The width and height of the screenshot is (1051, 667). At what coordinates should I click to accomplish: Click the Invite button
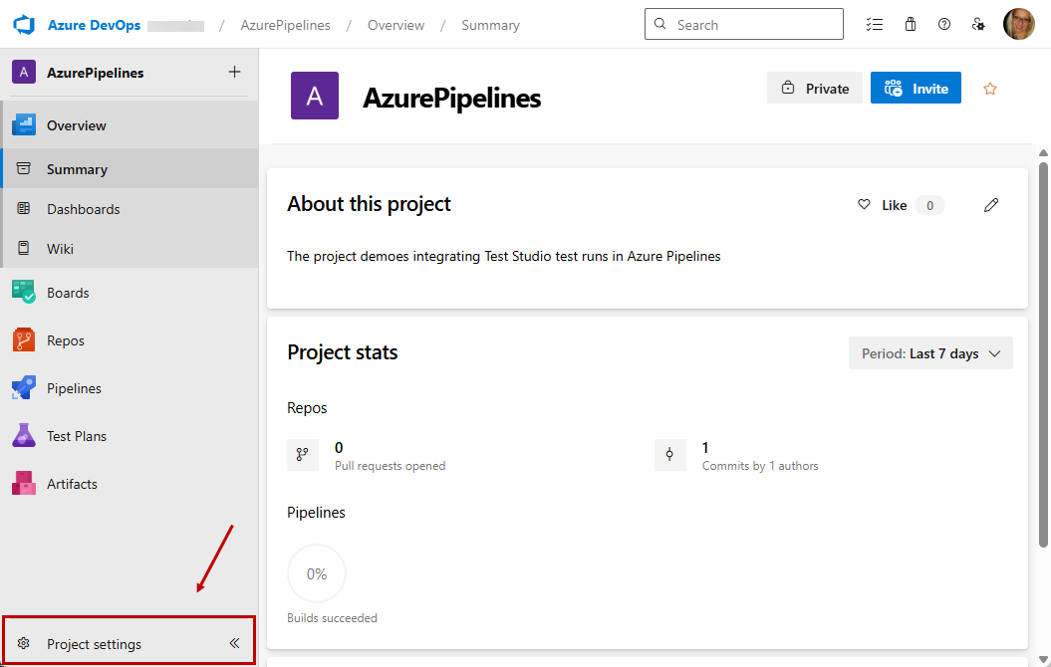[x=916, y=88]
